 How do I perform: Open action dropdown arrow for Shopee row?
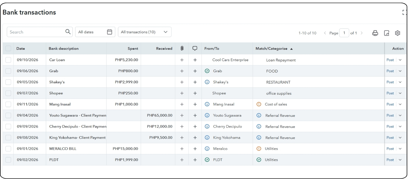click(x=400, y=93)
